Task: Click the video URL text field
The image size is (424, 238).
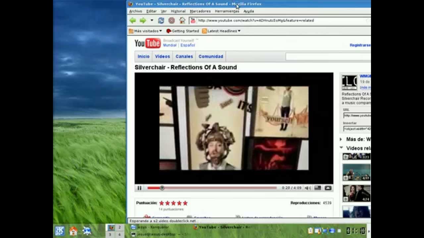Action: (x=357, y=115)
